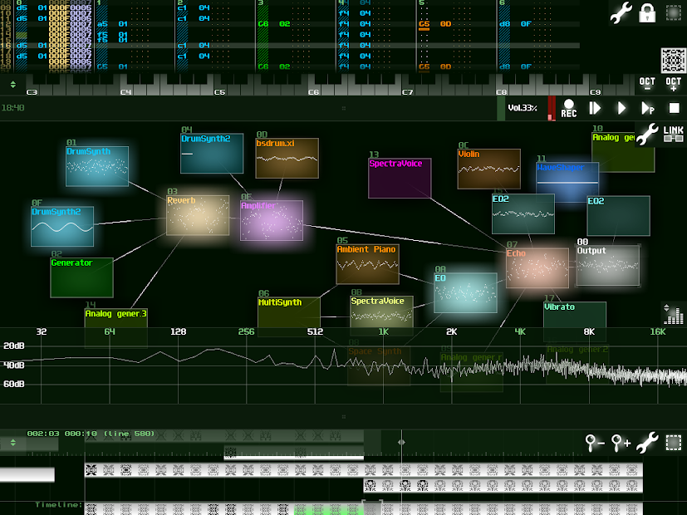Click the timeline selection rectangle icon
This screenshot has height=515, width=687.
tap(674, 443)
